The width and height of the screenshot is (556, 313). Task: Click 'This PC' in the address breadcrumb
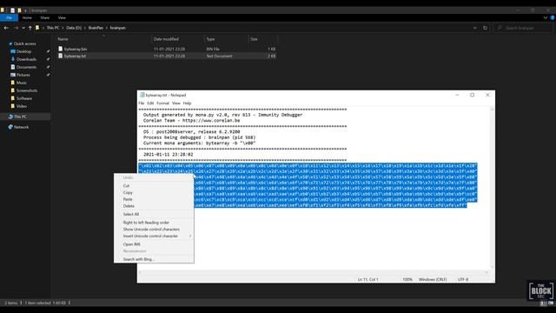tap(53, 28)
